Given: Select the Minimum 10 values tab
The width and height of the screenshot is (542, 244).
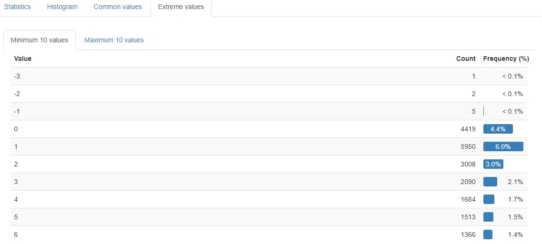Looking at the screenshot, I should (40, 40).
